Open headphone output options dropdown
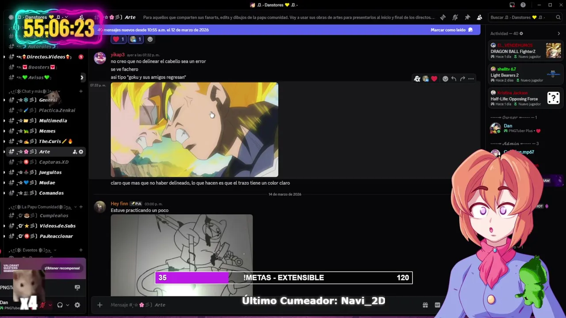Screen dimensions: 566x318 (x=67, y=305)
